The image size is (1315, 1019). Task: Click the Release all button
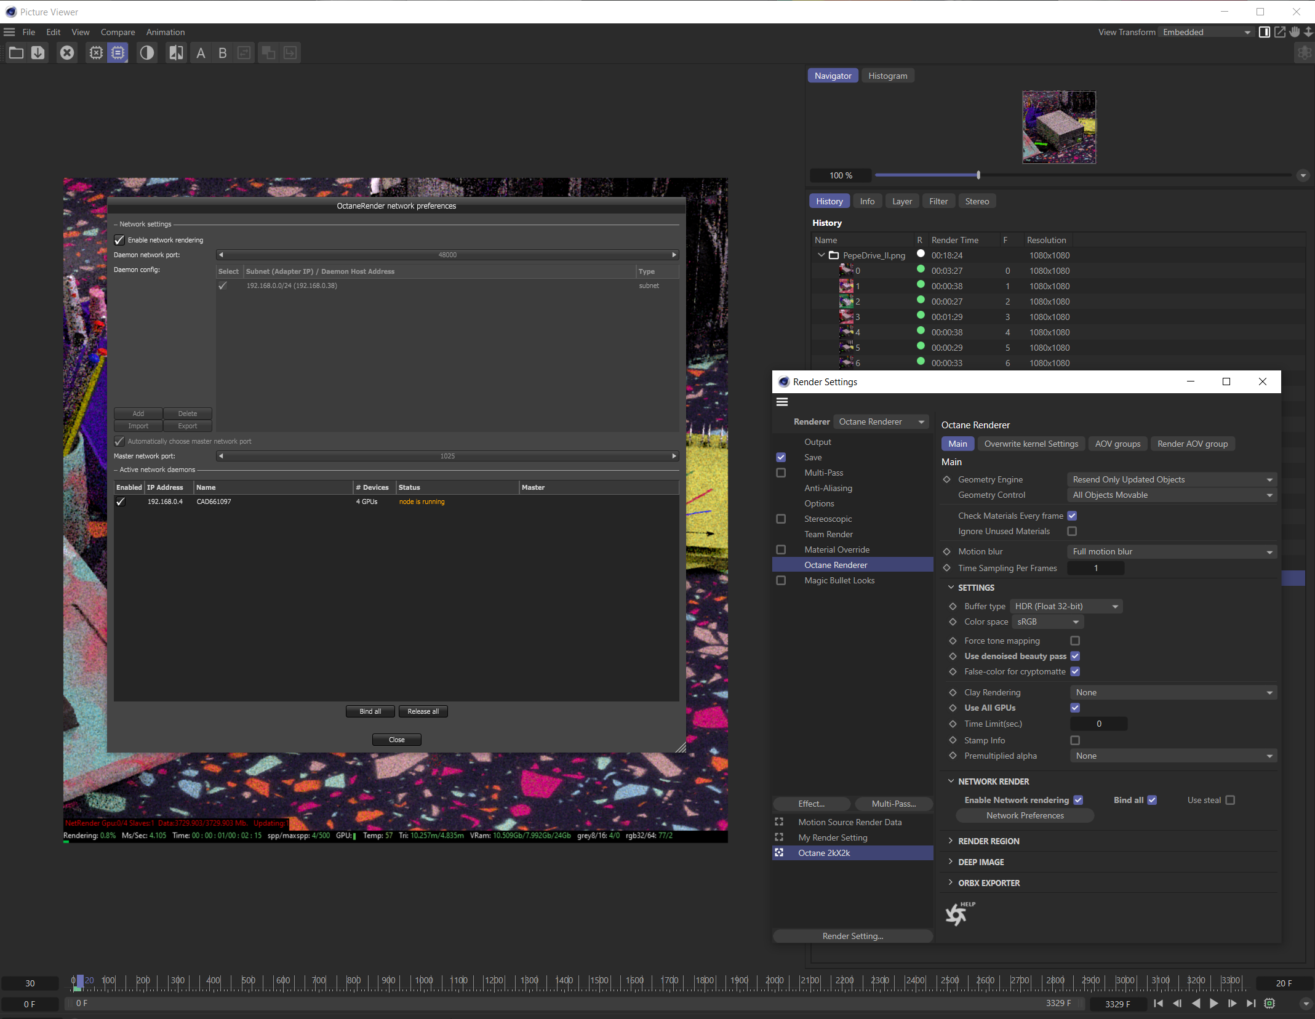click(x=423, y=711)
